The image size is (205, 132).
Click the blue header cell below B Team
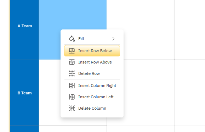[x=24, y=129]
